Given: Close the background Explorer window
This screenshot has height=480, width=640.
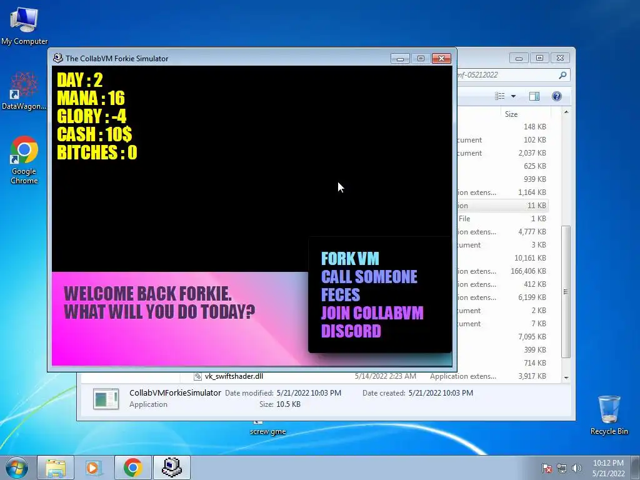Looking at the screenshot, I should click(560, 58).
